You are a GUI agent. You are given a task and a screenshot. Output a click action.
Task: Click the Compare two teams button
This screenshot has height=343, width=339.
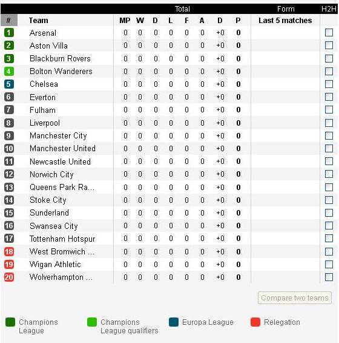coord(295,298)
